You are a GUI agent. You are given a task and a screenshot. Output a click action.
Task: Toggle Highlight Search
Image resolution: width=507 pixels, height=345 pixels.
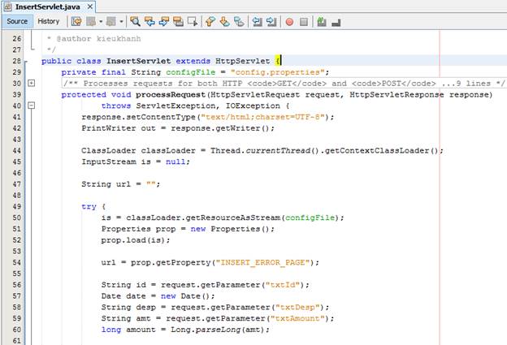[178, 22]
